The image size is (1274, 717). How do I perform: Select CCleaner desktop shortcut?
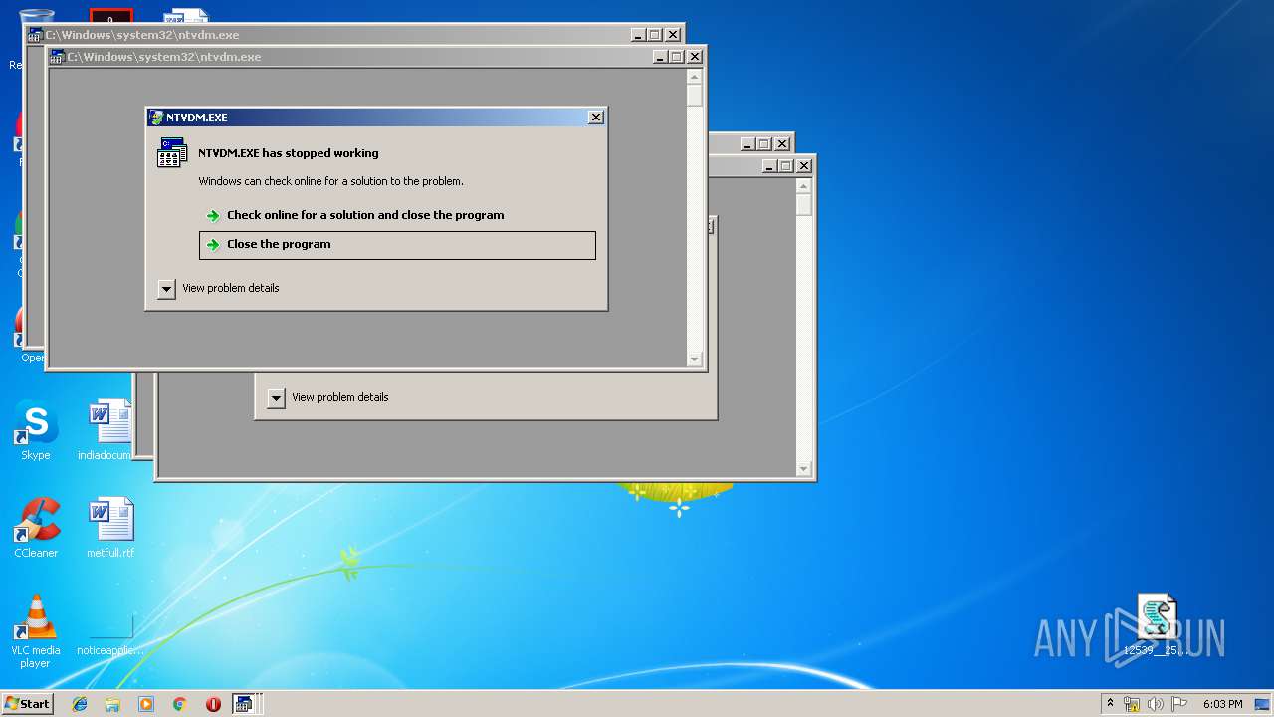pos(36,528)
